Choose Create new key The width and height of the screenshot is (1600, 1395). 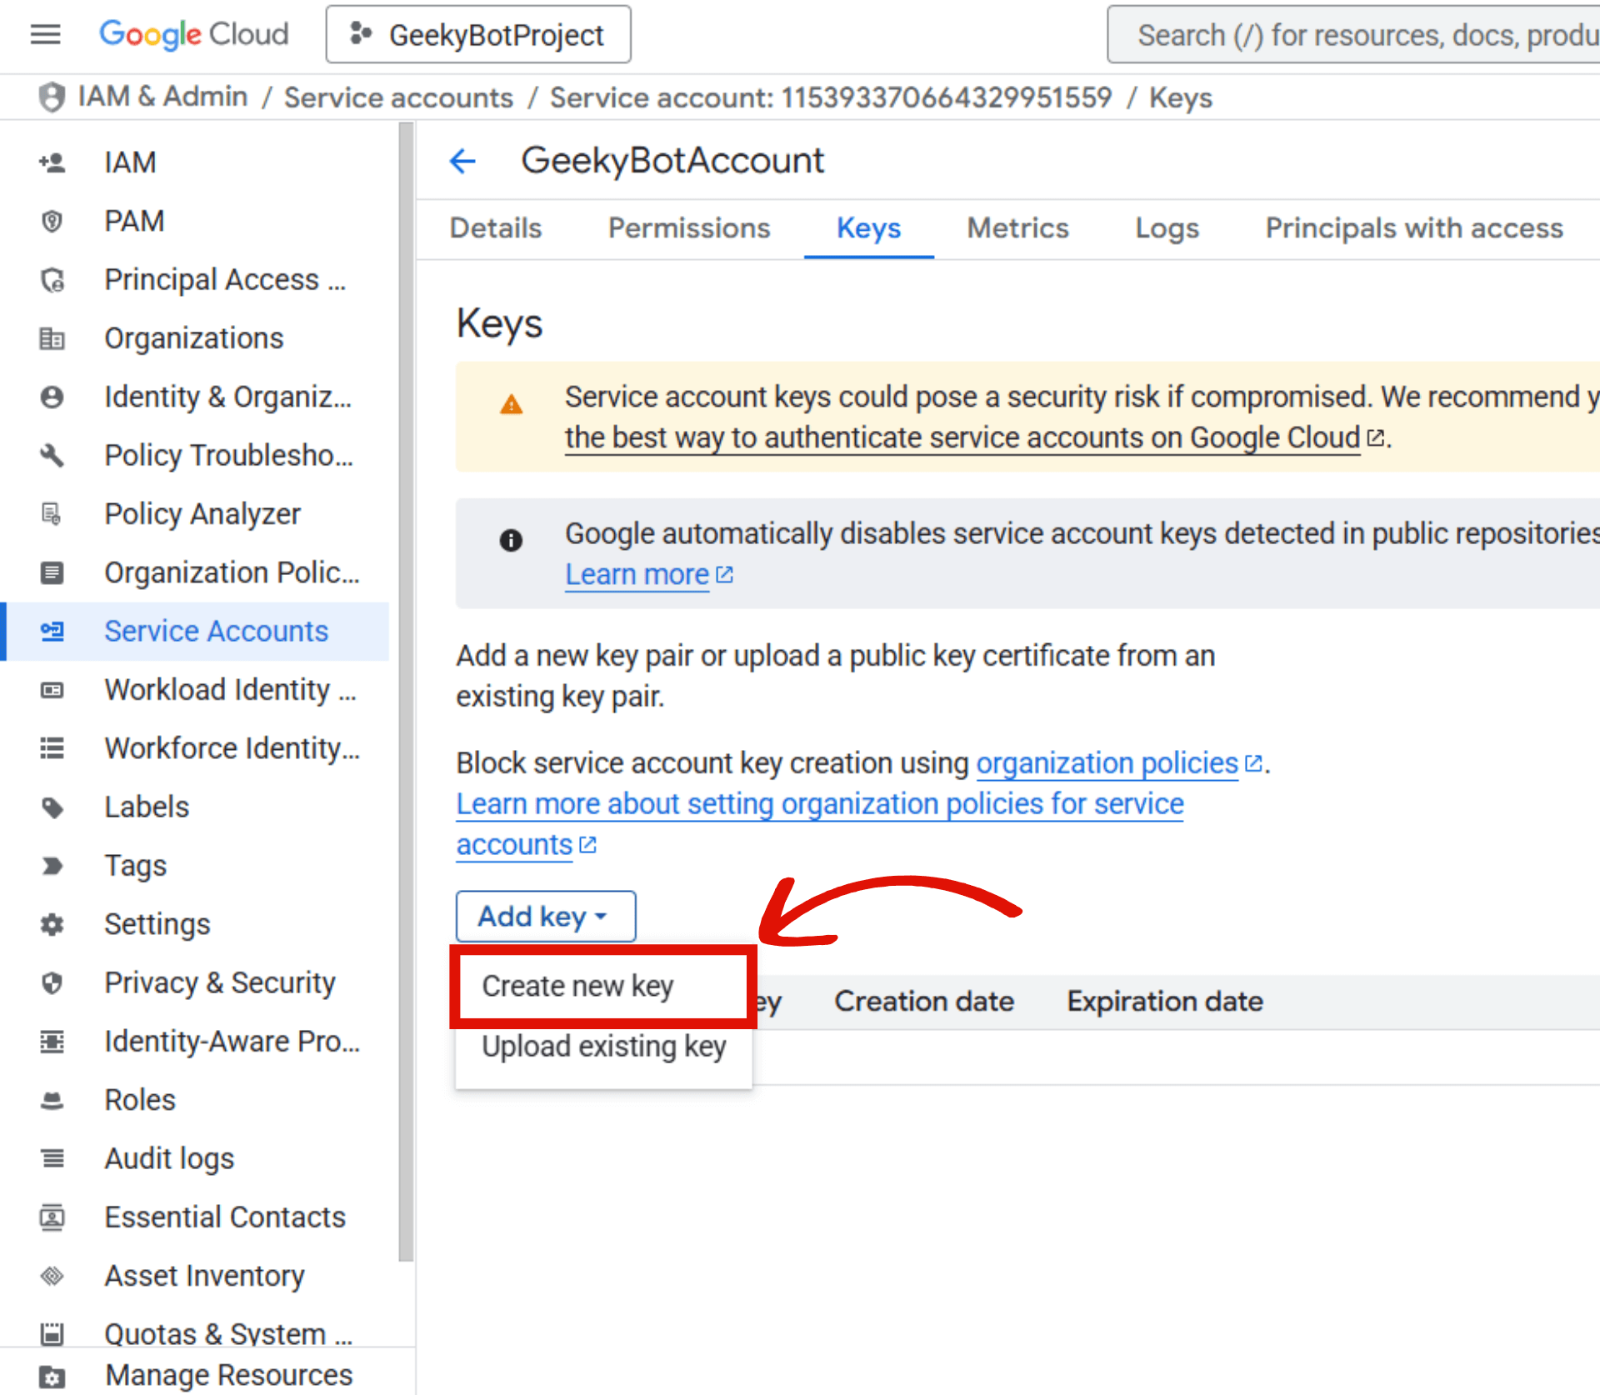pyautogui.click(x=603, y=986)
